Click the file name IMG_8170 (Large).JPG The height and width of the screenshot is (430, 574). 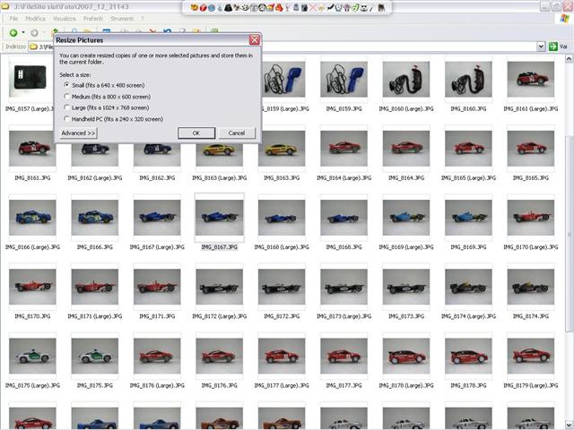coord(530,247)
